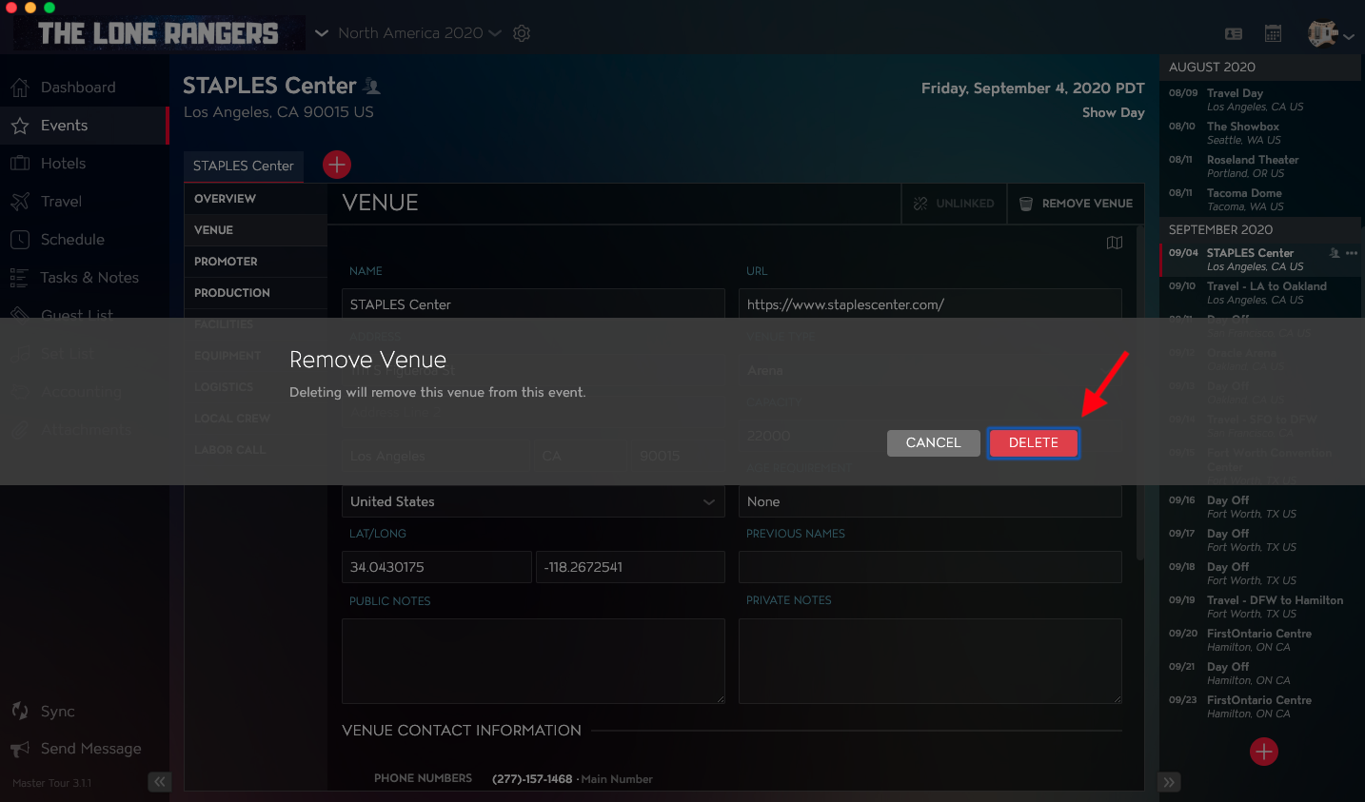The height and width of the screenshot is (802, 1365).
Task: Click REMOVE VENUE button
Action: coord(1077,204)
